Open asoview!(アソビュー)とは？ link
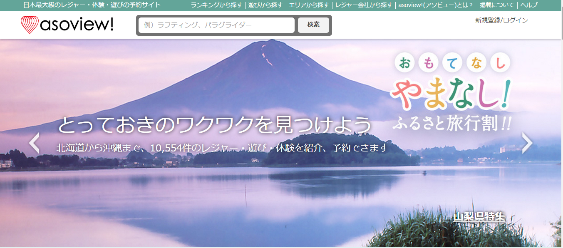The image size is (563, 248). [436, 5]
